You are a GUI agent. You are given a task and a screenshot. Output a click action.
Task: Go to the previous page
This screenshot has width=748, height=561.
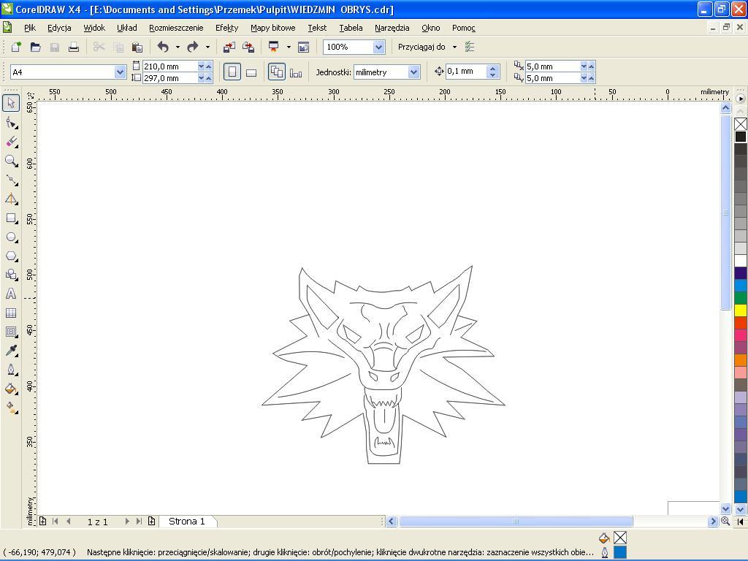[x=69, y=522]
